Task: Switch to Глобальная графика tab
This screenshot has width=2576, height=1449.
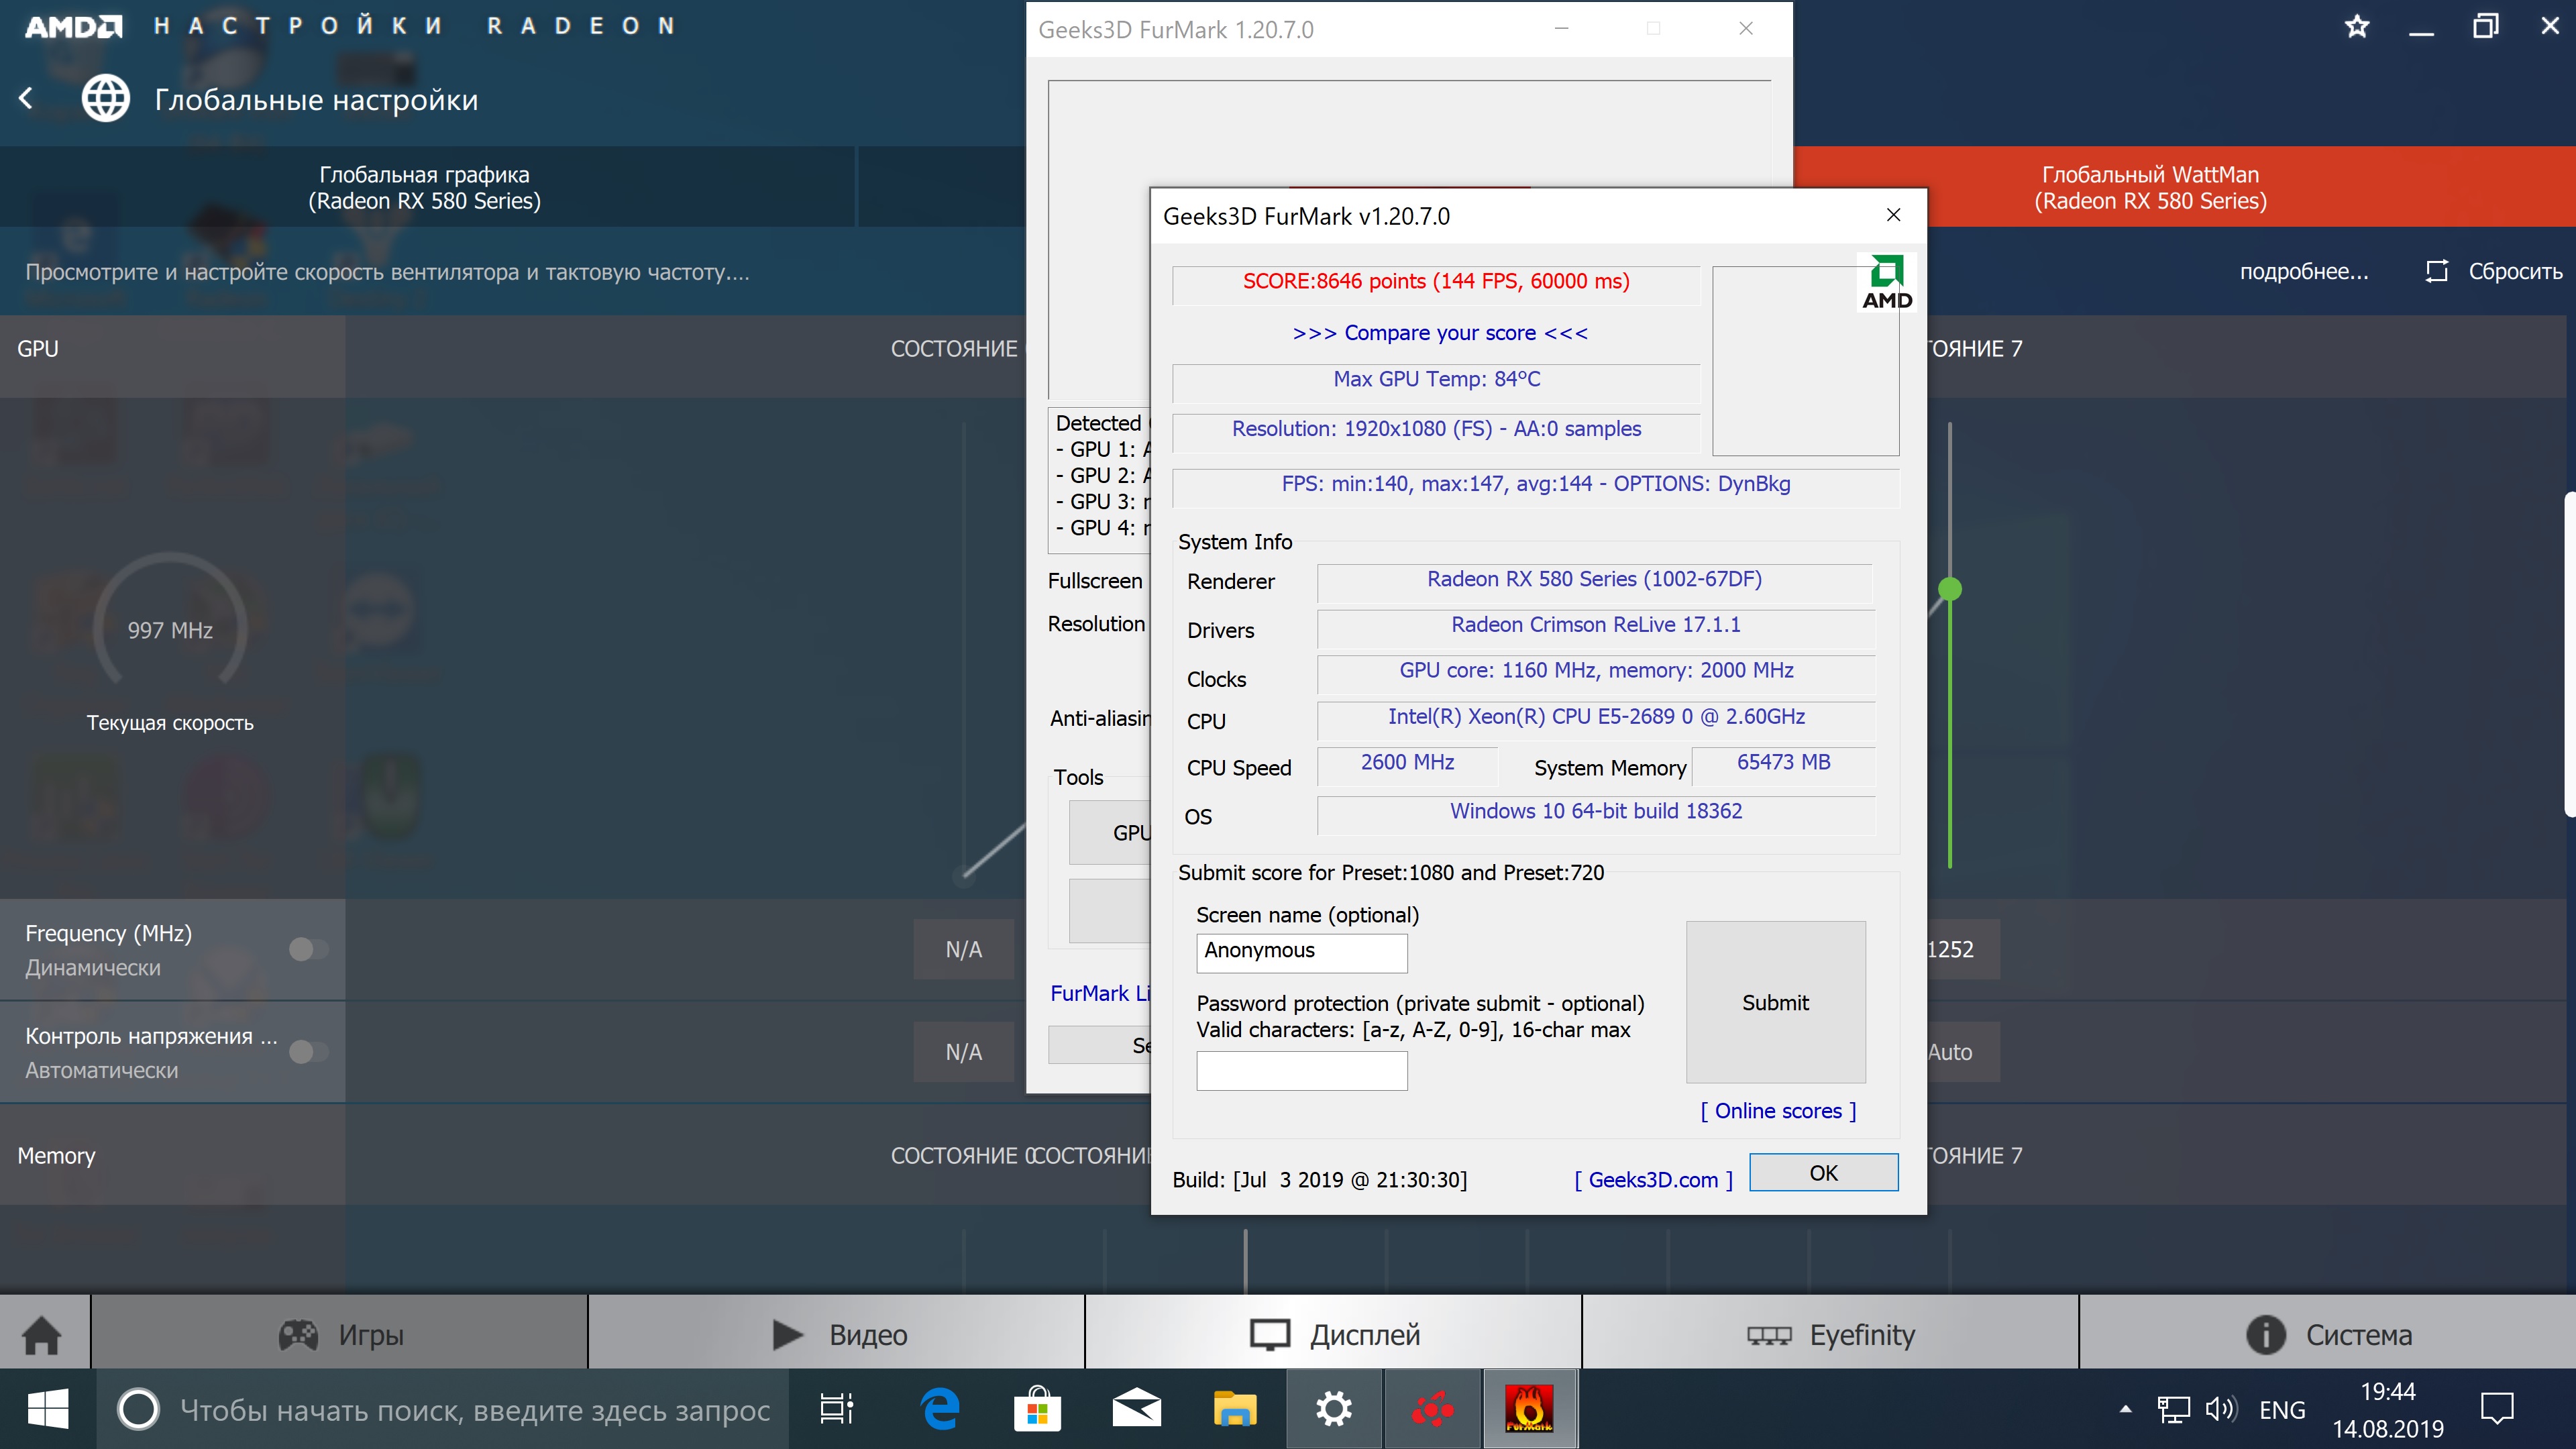Action: 425,187
